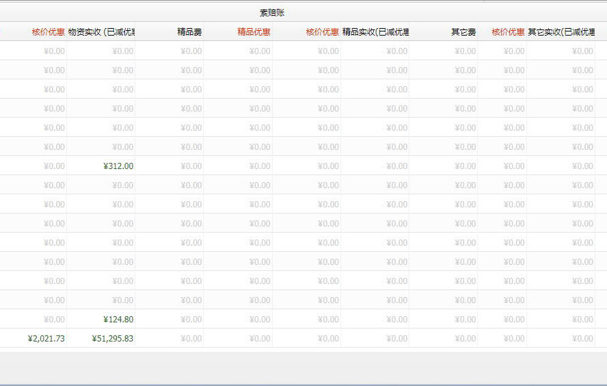Click the ¥2,021.73 total cell
The image size is (607, 386).
pos(46,338)
